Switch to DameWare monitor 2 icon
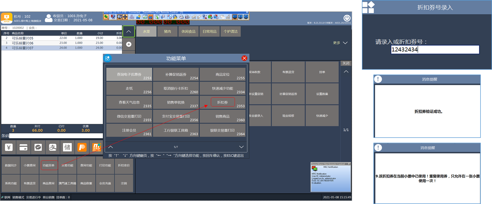This screenshot has height=204, width=492. (x=240, y=17)
